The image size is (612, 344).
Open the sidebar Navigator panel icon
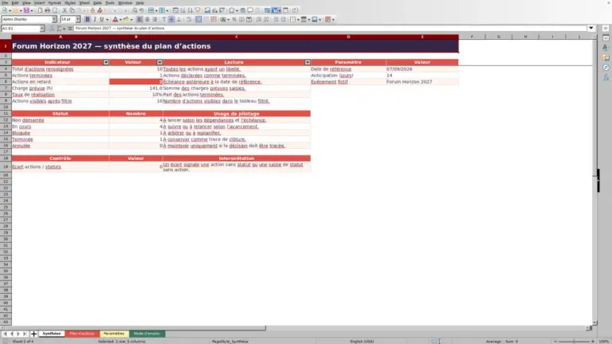(x=606, y=68)
